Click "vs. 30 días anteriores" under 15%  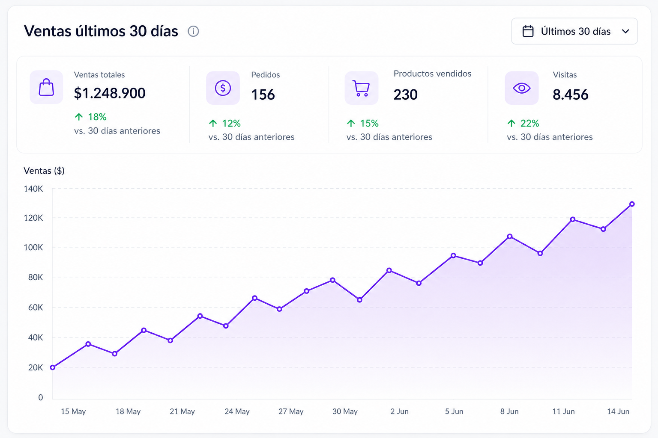click(x=389, y=137)
